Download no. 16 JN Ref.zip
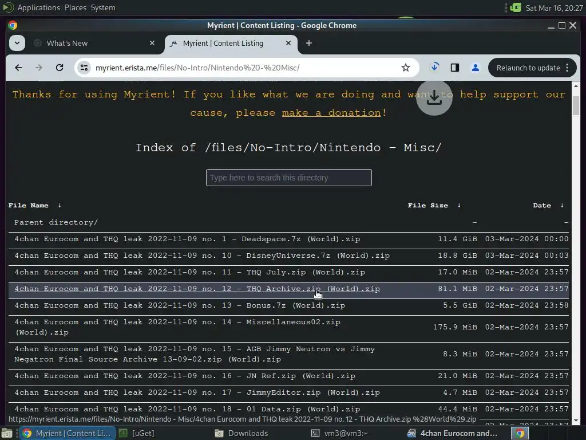 (x=185, y=376)
